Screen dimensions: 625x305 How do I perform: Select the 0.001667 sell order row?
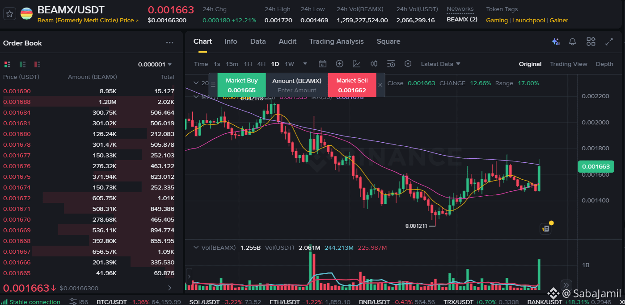[89, 251]
